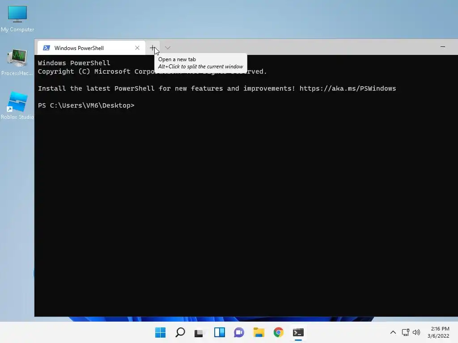Minimize the Terminal window

tap(443, 46)
